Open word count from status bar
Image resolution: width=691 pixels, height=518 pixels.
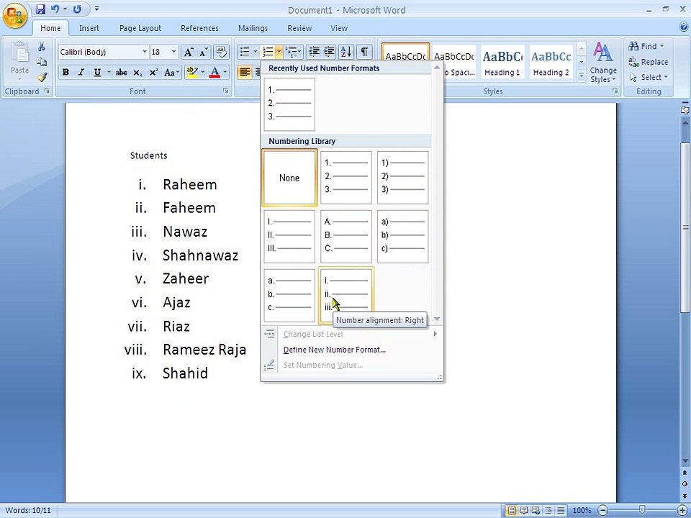coord(28,511)
